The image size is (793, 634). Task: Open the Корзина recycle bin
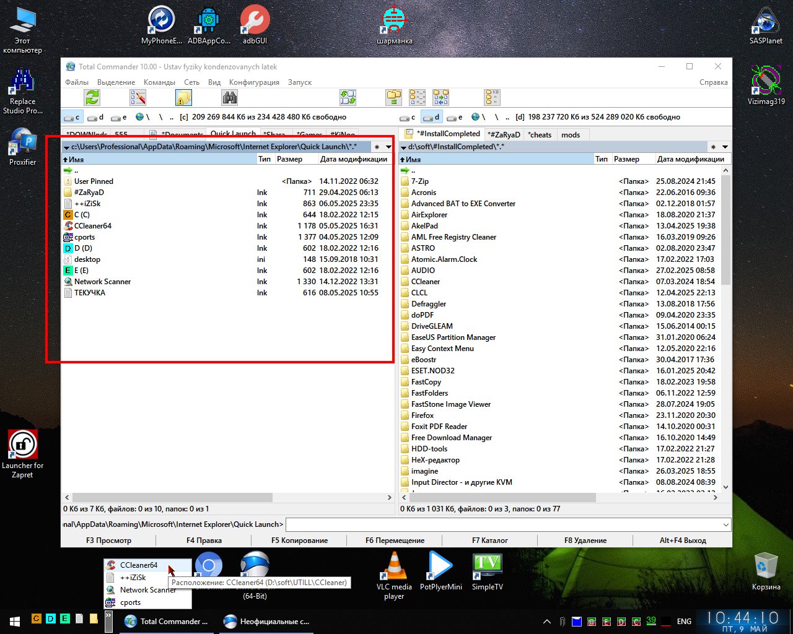click(x=766, y=571)
